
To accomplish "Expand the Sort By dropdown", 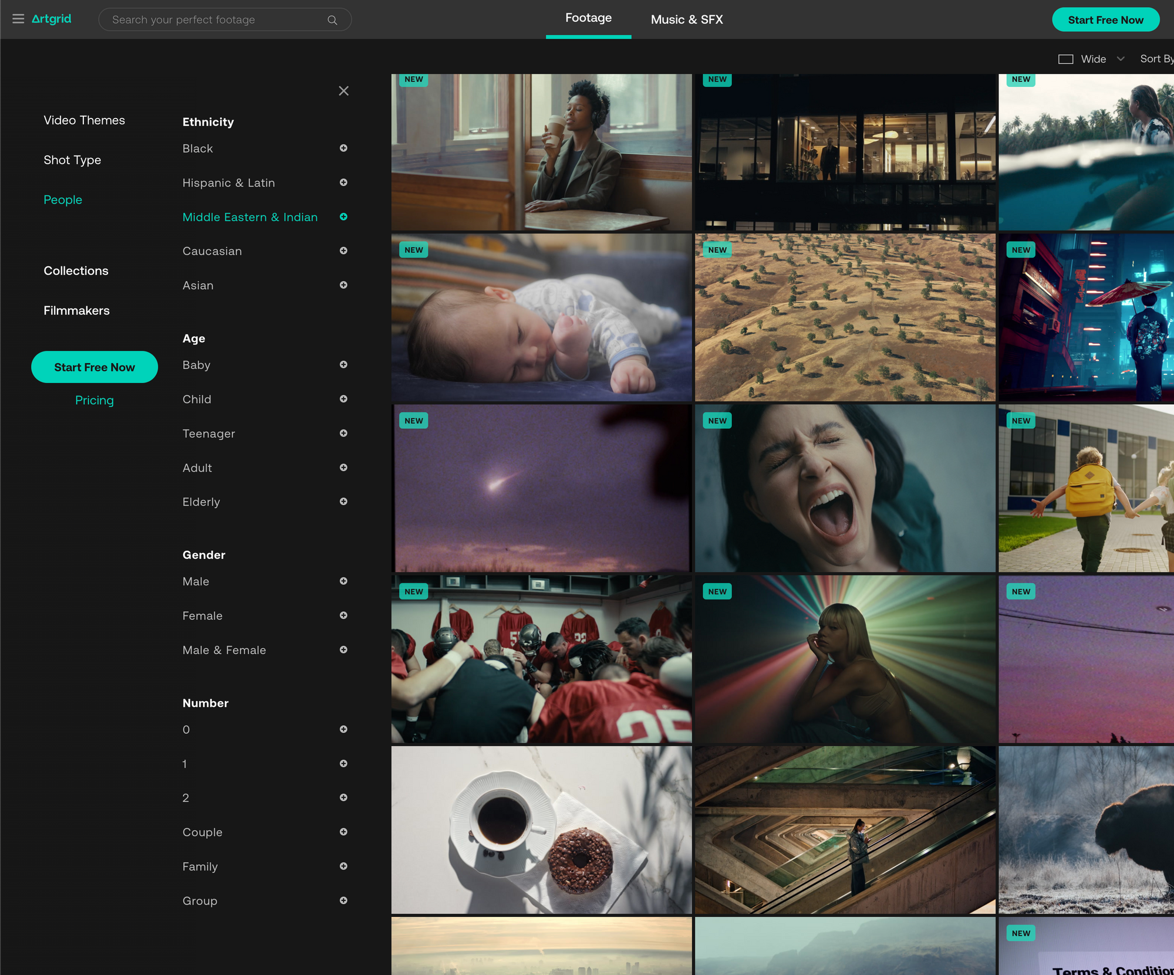I will tap(1158, 59).
